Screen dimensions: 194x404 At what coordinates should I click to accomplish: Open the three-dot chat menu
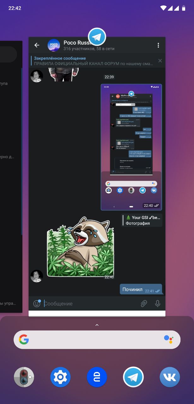[158, 45]
